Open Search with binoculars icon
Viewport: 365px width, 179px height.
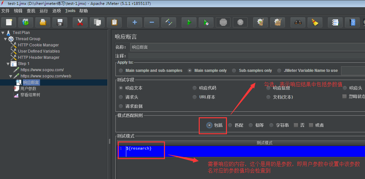298,22
